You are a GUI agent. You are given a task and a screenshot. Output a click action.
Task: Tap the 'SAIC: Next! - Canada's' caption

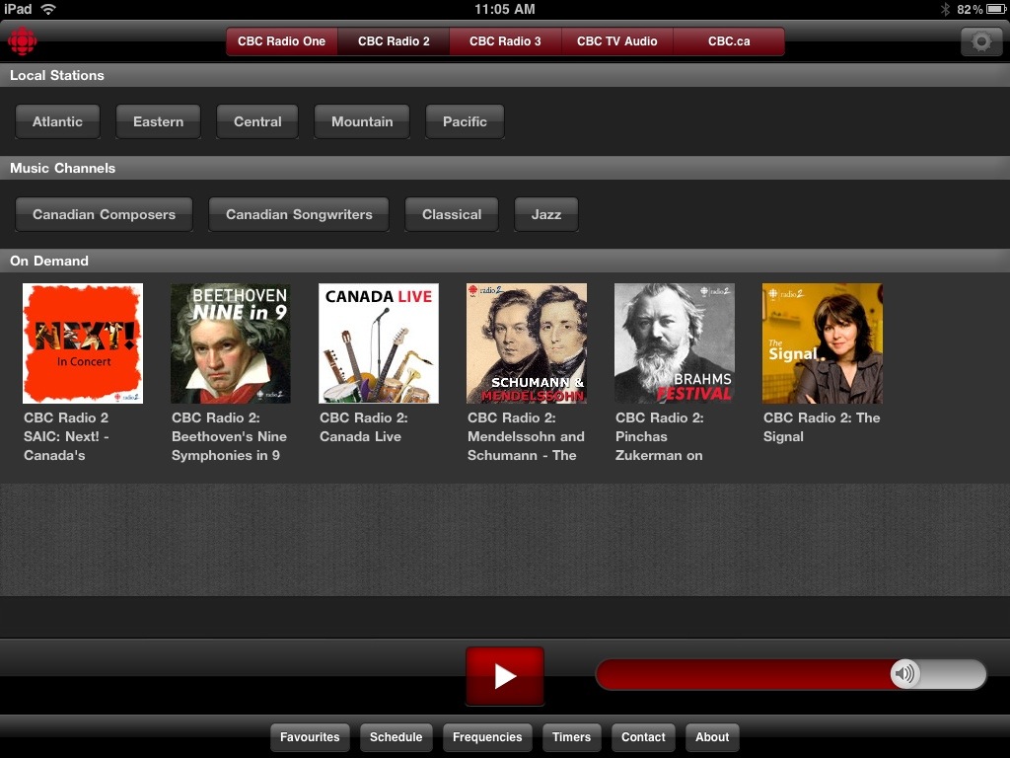click(66, 446)
